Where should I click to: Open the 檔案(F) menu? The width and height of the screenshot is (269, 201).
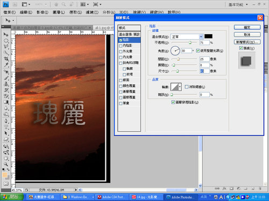pyautogui.click(x=10, y=12)
